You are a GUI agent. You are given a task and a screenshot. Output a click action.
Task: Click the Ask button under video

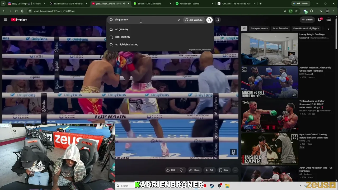[x=209, y=170]
